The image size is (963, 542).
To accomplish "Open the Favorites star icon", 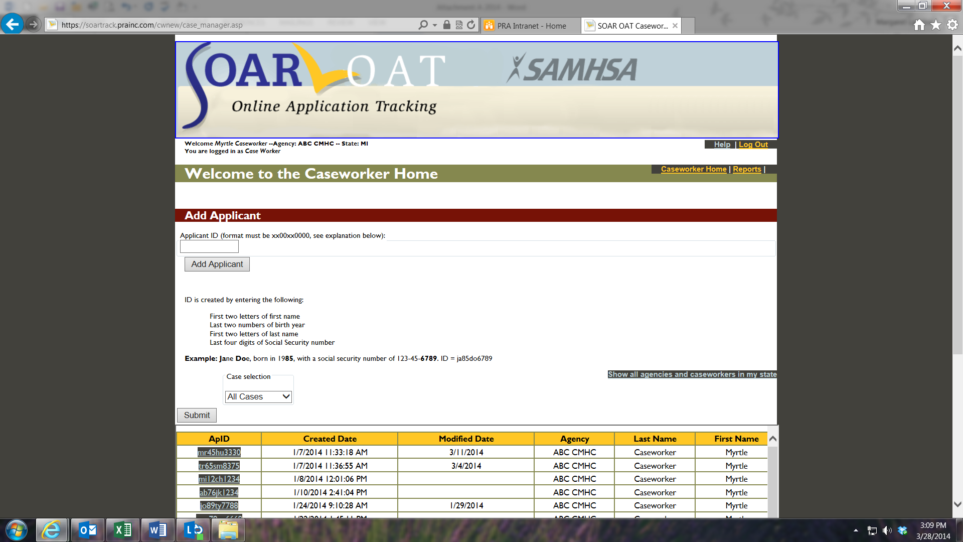I will [935, 25].
